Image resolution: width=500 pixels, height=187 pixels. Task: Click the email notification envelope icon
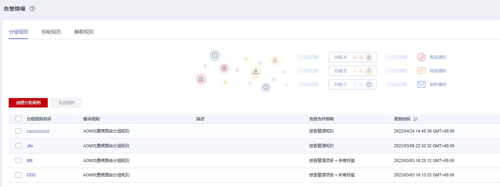pyautogui.click(x=422, y=84)
